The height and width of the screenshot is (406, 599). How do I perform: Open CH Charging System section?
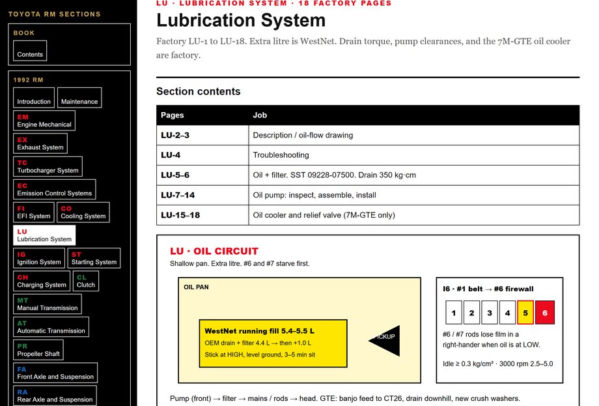[42, 282]
